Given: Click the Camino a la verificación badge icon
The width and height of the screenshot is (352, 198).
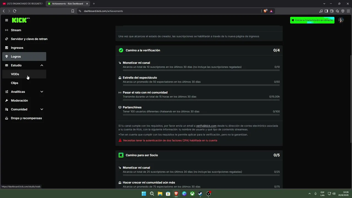Looking at the screenshot, I should [x=121, y=50].
